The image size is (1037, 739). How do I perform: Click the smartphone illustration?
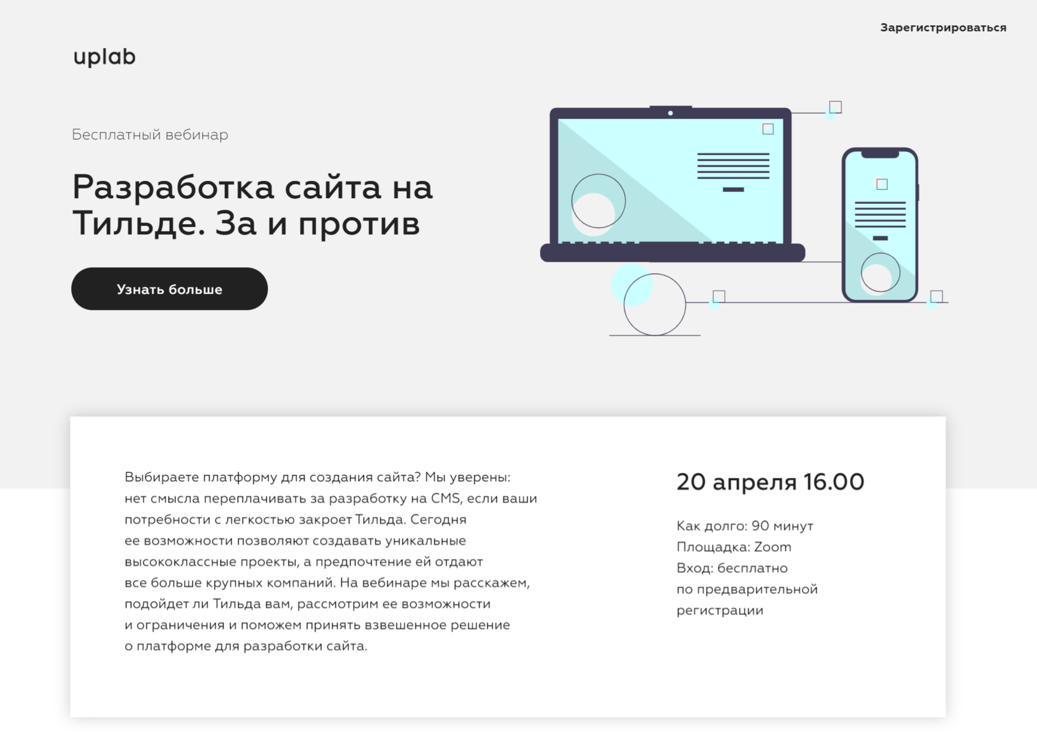click(880, 225)
